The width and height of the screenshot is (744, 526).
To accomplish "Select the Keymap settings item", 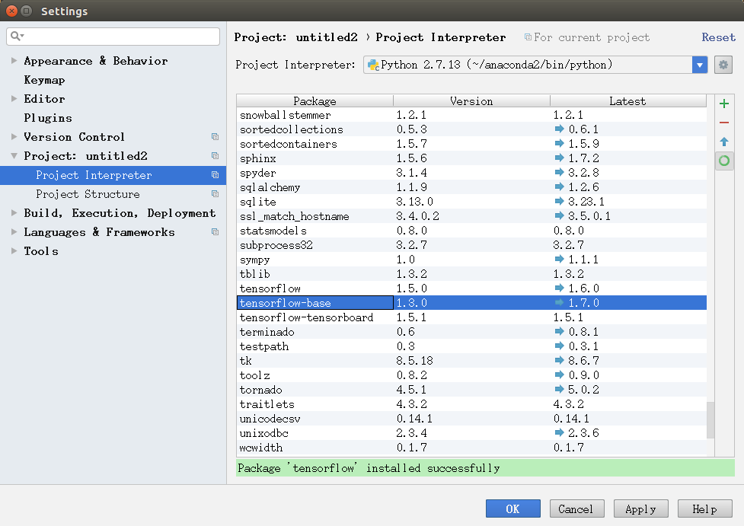I will (44, 80).
